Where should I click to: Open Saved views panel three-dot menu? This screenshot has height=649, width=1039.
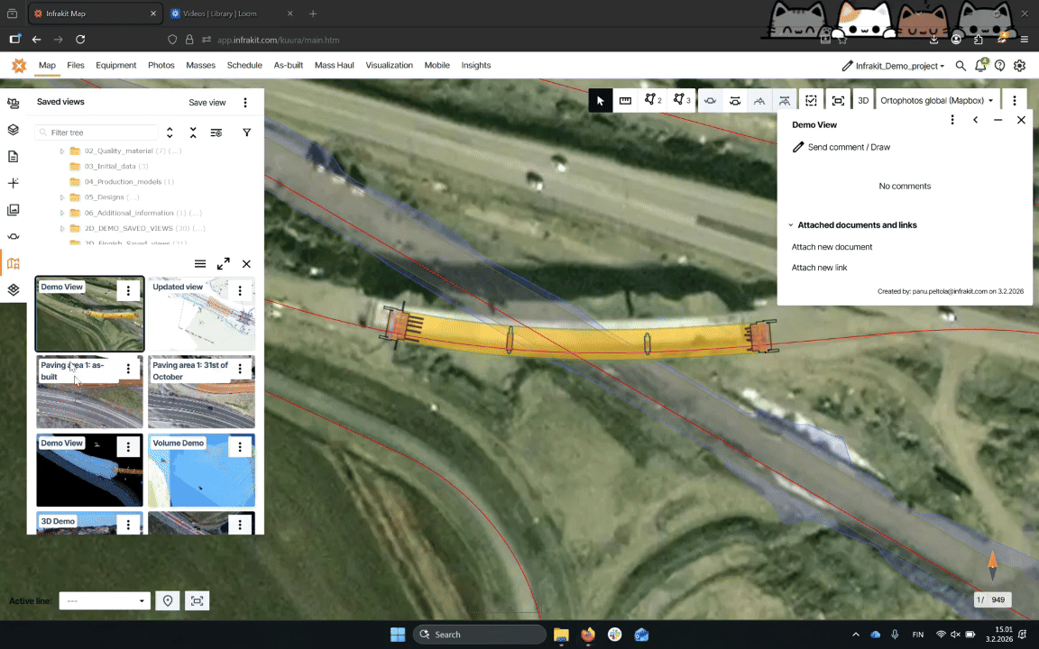pos(245,103)
